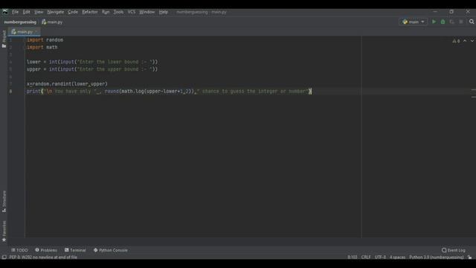Open the Terminal tool window
This screenshot has height=268, width=476.
click(x=75, y=250)
